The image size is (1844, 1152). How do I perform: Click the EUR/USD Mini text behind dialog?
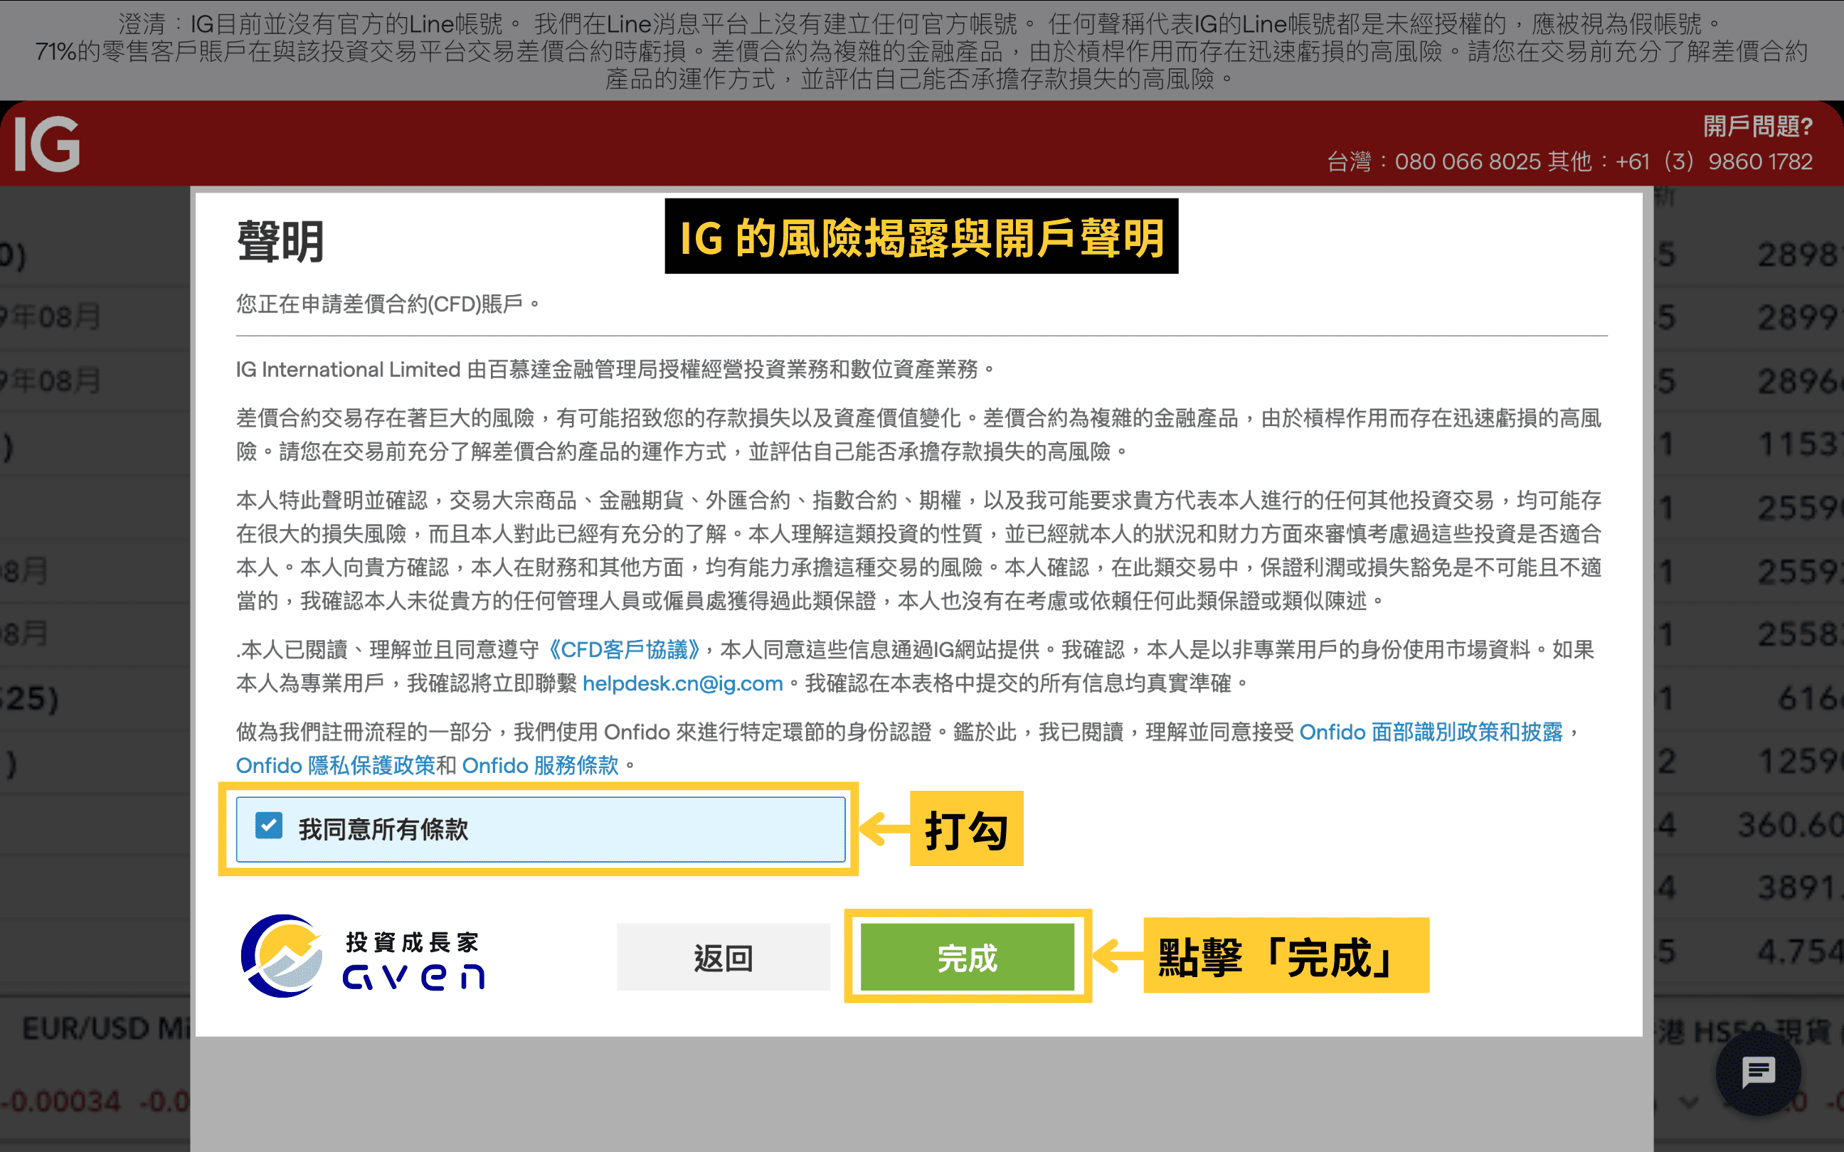pos(105,1028)
